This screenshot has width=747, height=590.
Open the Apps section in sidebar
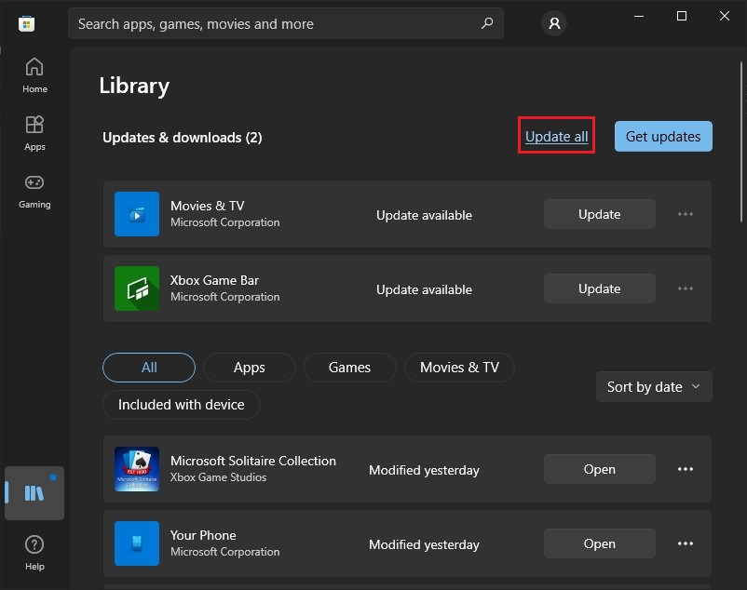pos(34,133)
